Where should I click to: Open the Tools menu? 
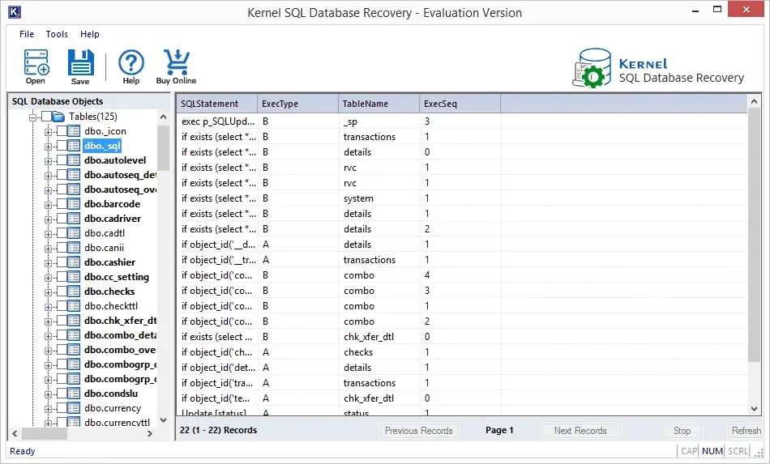pyautogui.click(x=57, y=34)
